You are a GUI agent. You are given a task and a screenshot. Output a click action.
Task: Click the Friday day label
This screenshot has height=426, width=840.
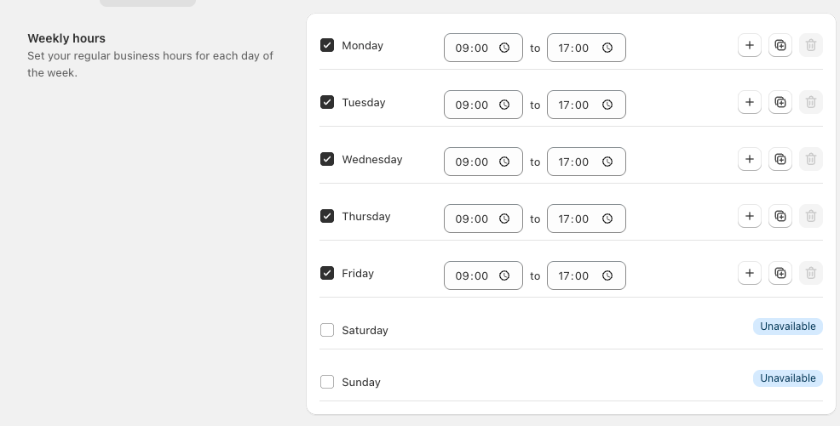pos(358,273)
